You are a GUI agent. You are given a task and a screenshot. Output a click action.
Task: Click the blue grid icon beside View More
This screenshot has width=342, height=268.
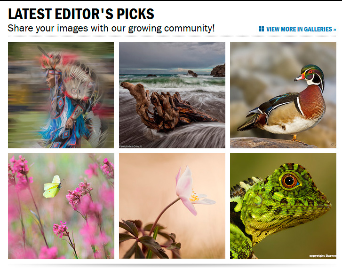[261, 29]
